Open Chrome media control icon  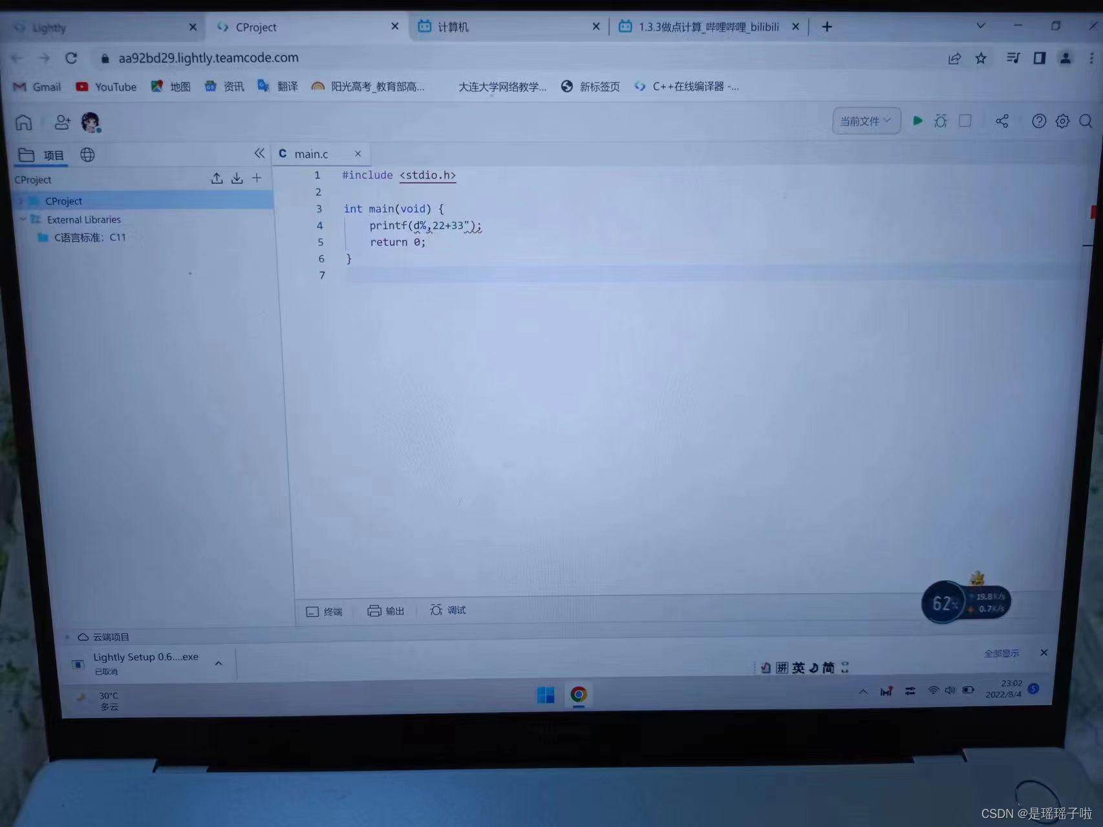pyautogui.click(x=1013, y=58)
